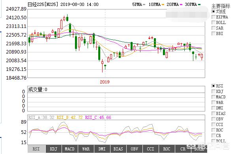Click the 5PMA gray legend swatch

144,5
